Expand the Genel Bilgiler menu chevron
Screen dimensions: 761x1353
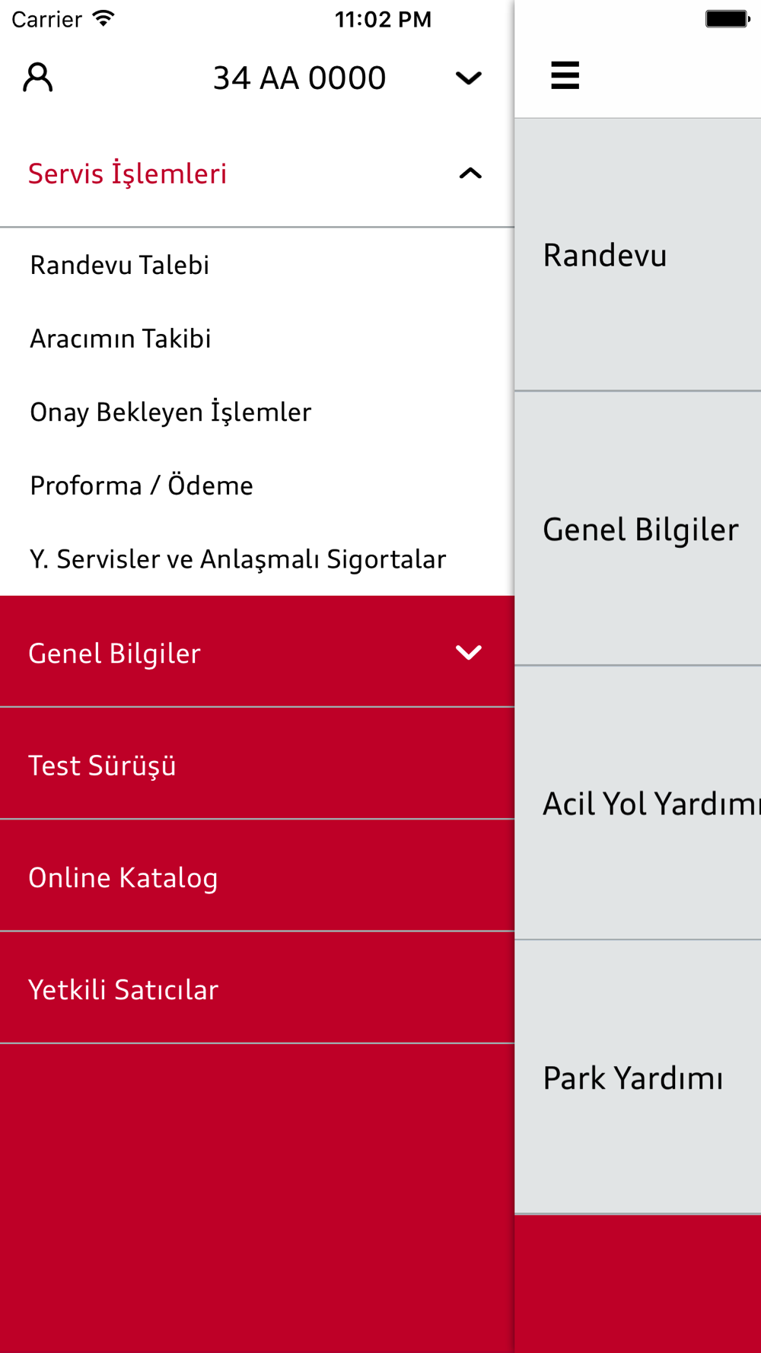point(468,652)
